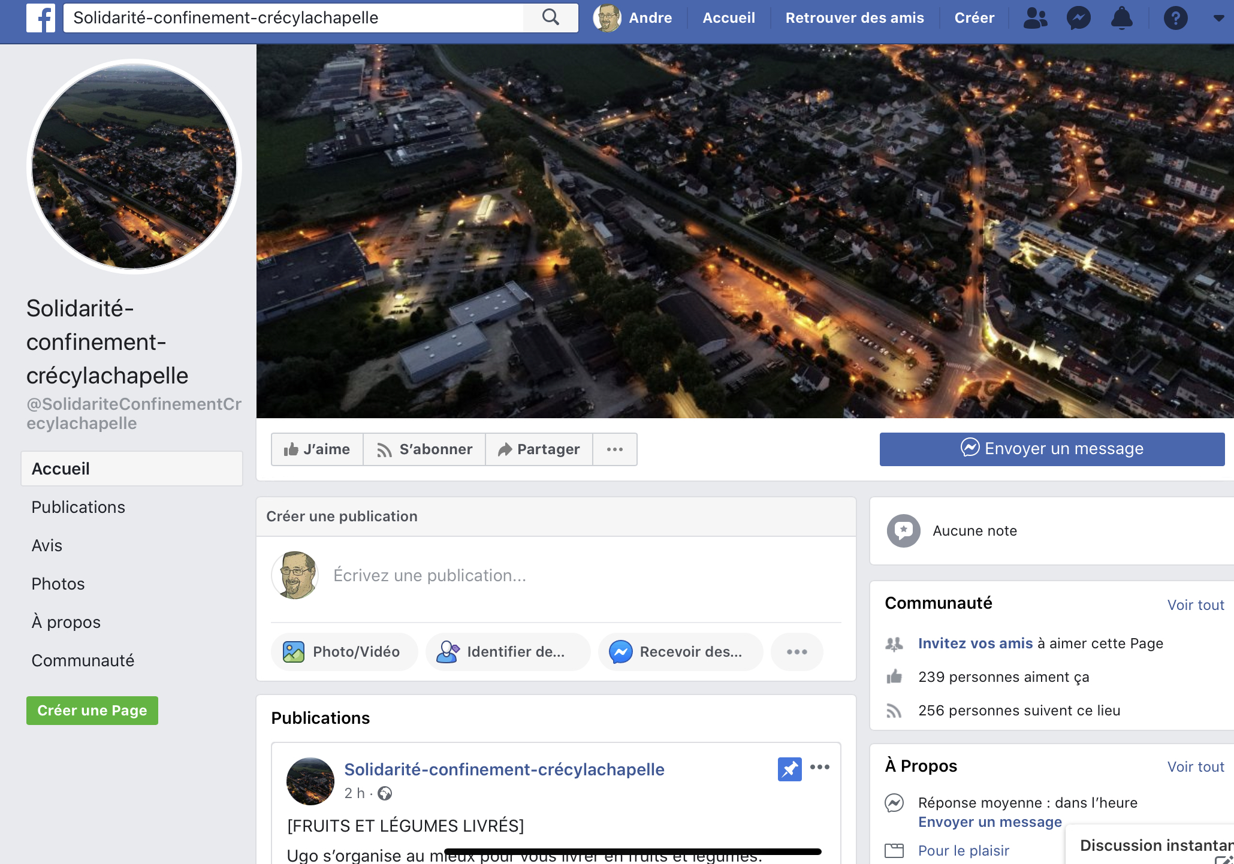1234x864 pixels.
Task: Click the help question mark icon
Action: pyautogui.click(x=1175, y=18)
